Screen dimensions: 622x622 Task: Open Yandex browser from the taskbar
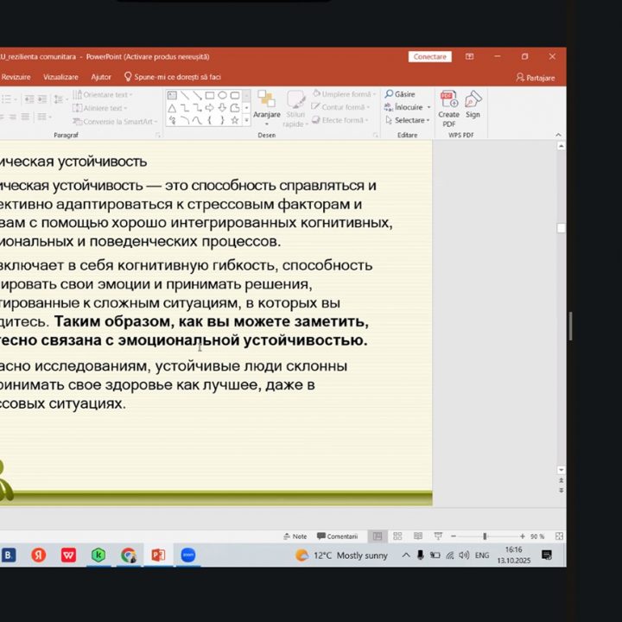(x=39, y=555)
